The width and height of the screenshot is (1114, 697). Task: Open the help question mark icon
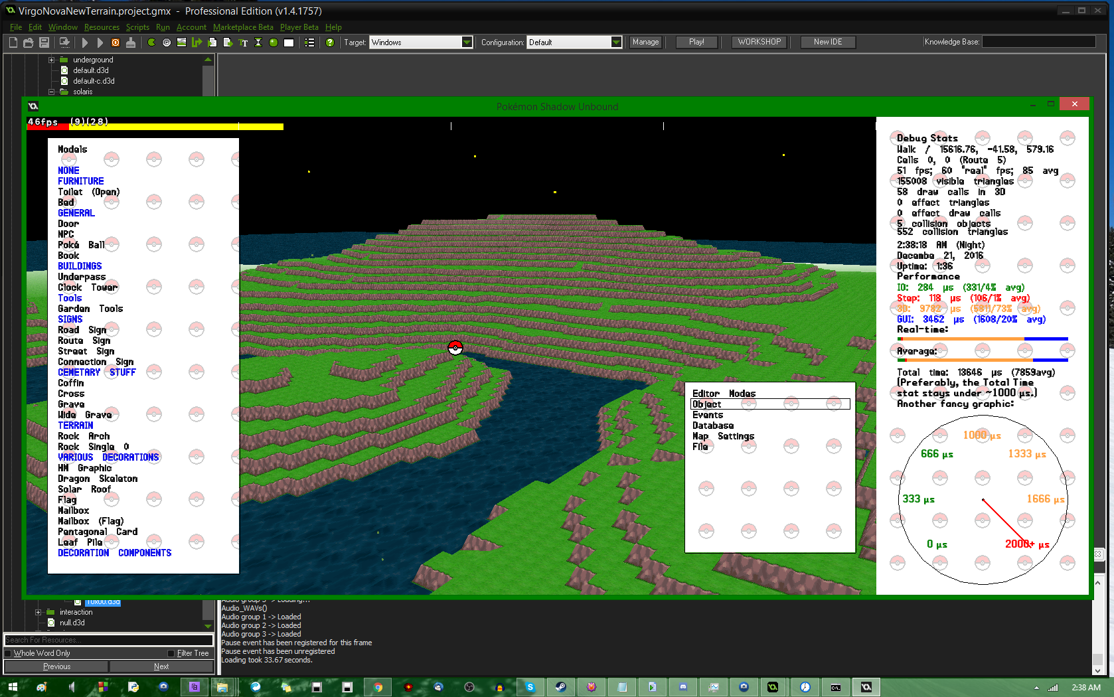point(330,42)
